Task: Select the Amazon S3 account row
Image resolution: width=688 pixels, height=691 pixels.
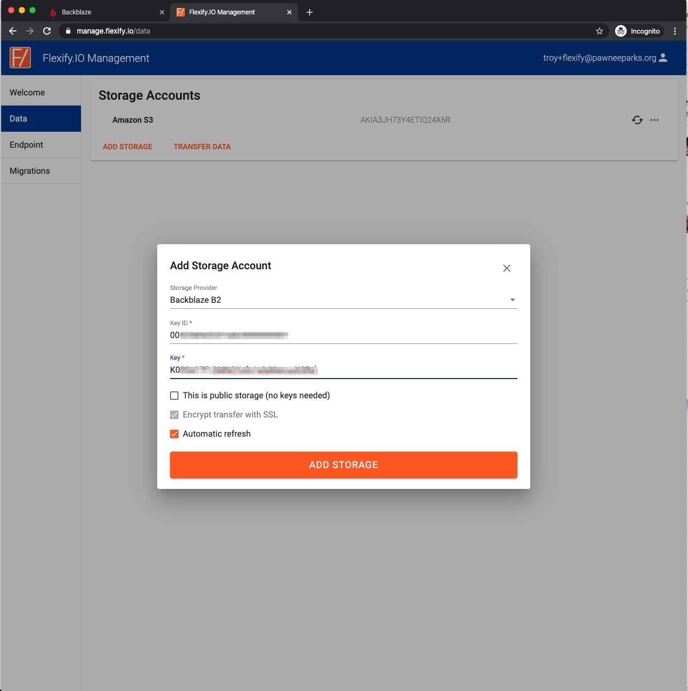Action: point(384,120)
